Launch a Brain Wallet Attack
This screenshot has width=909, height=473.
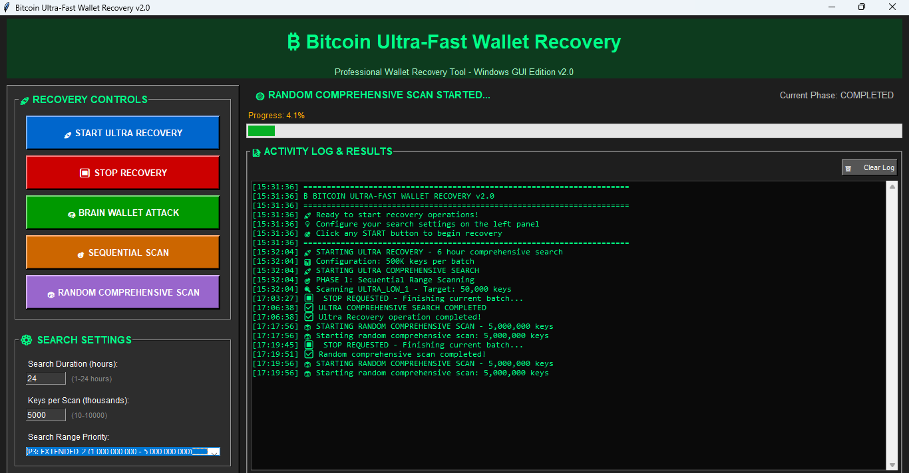click(122, 212)
